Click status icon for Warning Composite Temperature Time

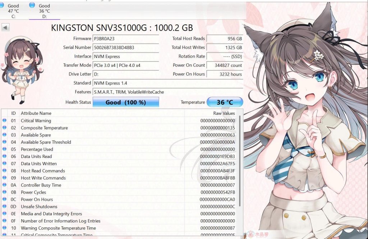point(4,228)
